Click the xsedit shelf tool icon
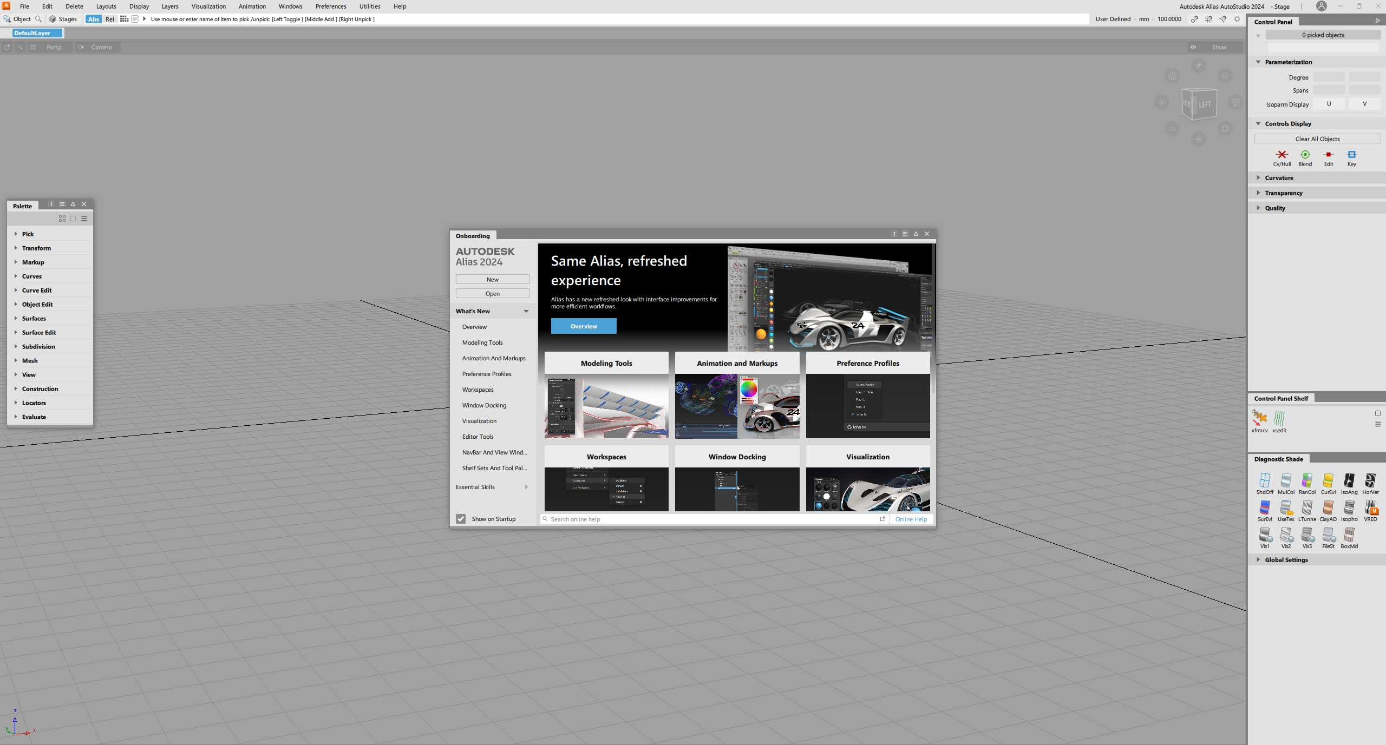This screenshot has height=745, width=1386. pos(1279,419)
